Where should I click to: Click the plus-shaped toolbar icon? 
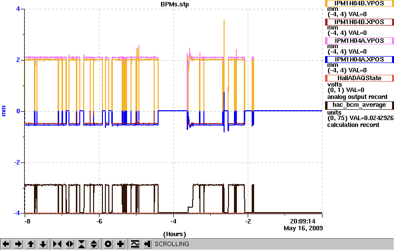click(121, 244)
